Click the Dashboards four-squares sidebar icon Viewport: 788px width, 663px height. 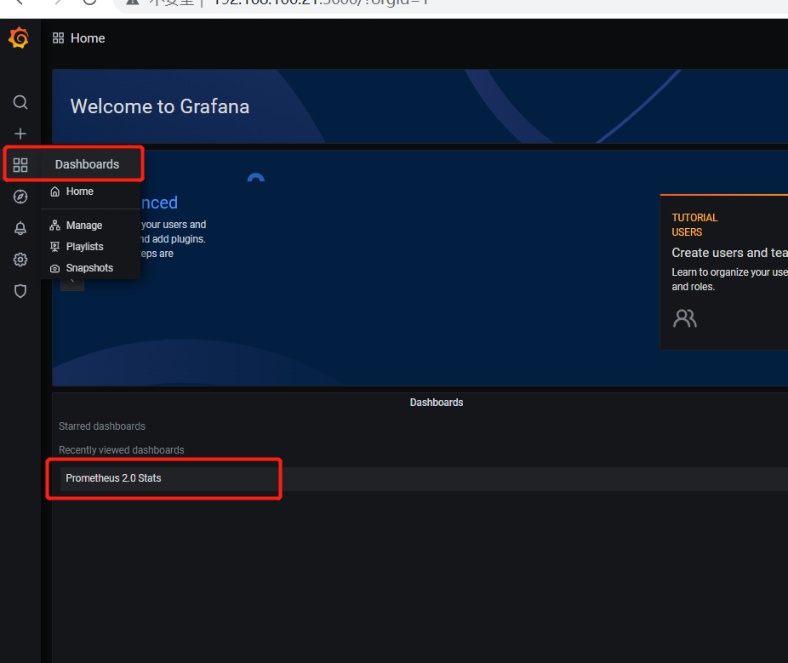pos(20,165)
